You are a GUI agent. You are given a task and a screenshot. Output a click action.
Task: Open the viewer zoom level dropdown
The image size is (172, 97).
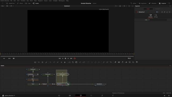[3, 6]
